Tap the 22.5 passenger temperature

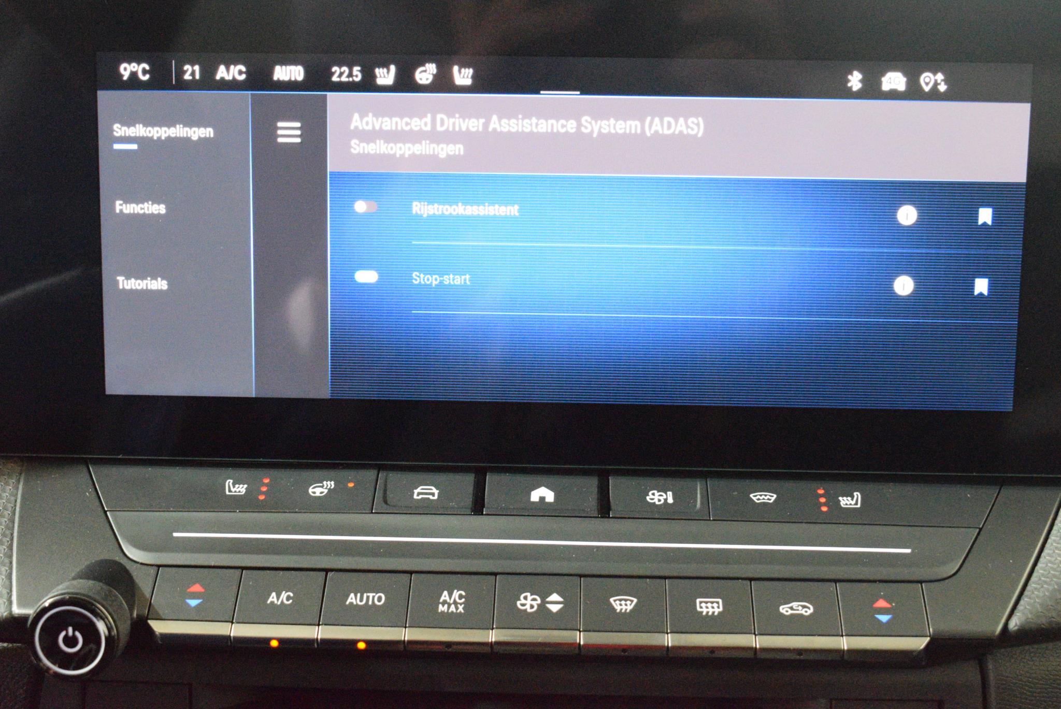click(x=346, y=75)
